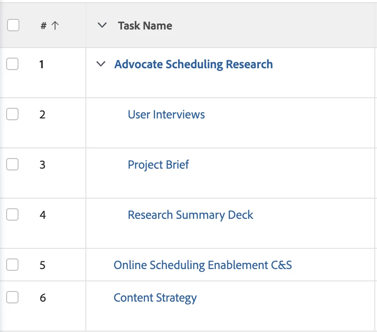The width and height of the screenshot is (377, 332).
Task: Click the ascending sort arrow beside #
Action: [x=55, y=26]
